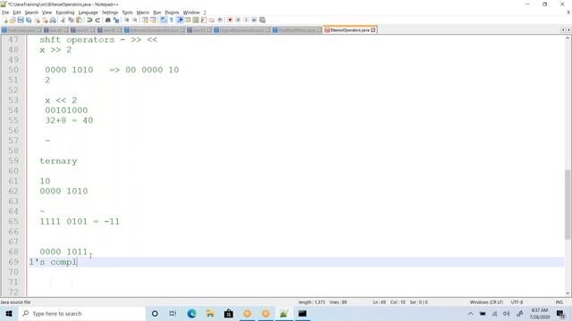
Task: Click Windows Start button
Action: pyautogui.click(x=9, y=313)
